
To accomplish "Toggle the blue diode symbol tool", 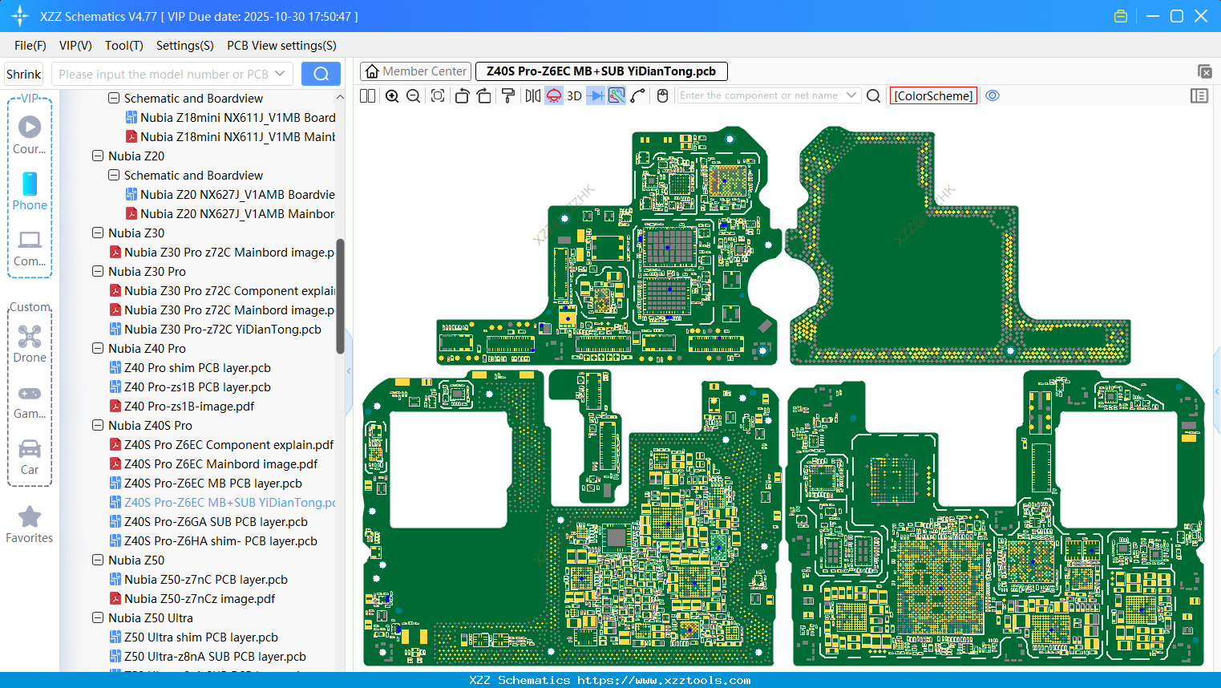I will [x=596, y=96].
